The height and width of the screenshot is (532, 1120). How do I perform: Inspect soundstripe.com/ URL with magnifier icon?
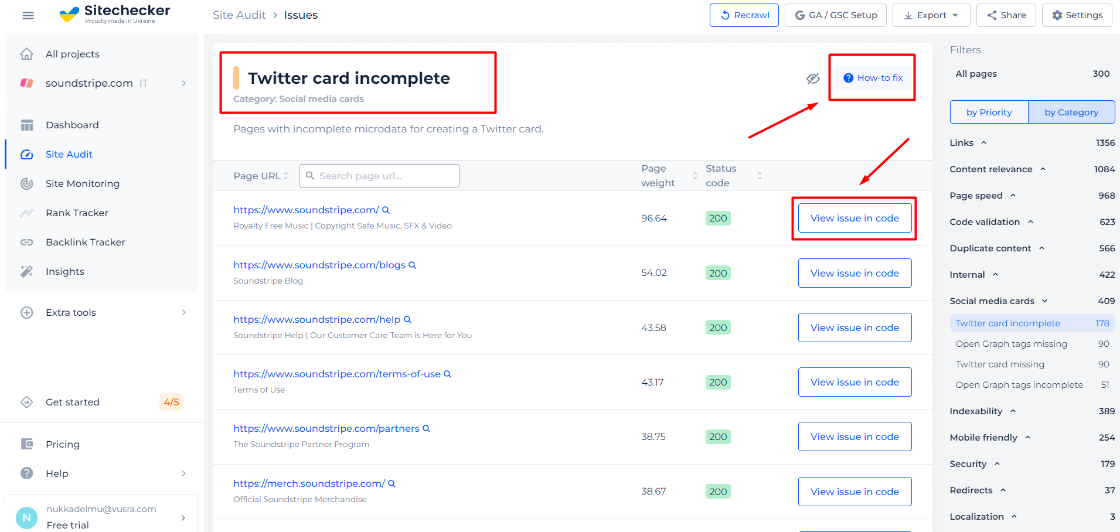tap(386, 210)
